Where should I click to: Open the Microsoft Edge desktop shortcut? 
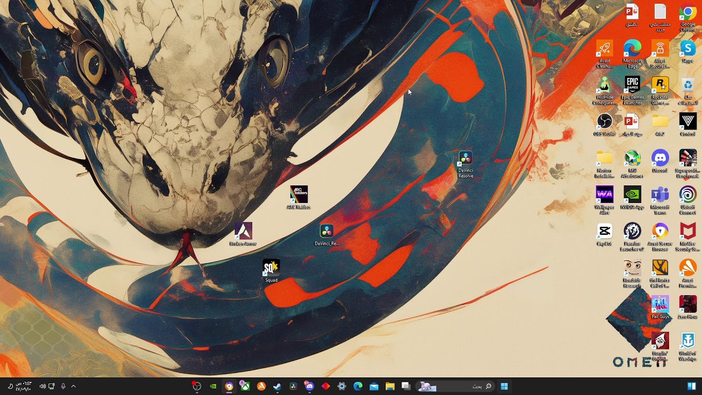point(632,55)
